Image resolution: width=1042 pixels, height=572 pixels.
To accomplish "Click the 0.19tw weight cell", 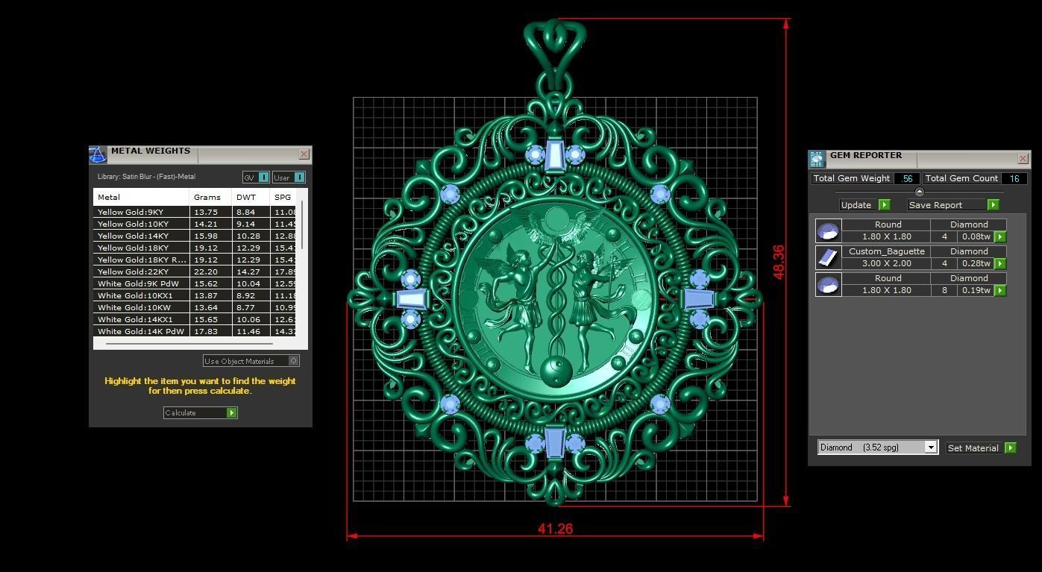I will [x=976, y=290].
